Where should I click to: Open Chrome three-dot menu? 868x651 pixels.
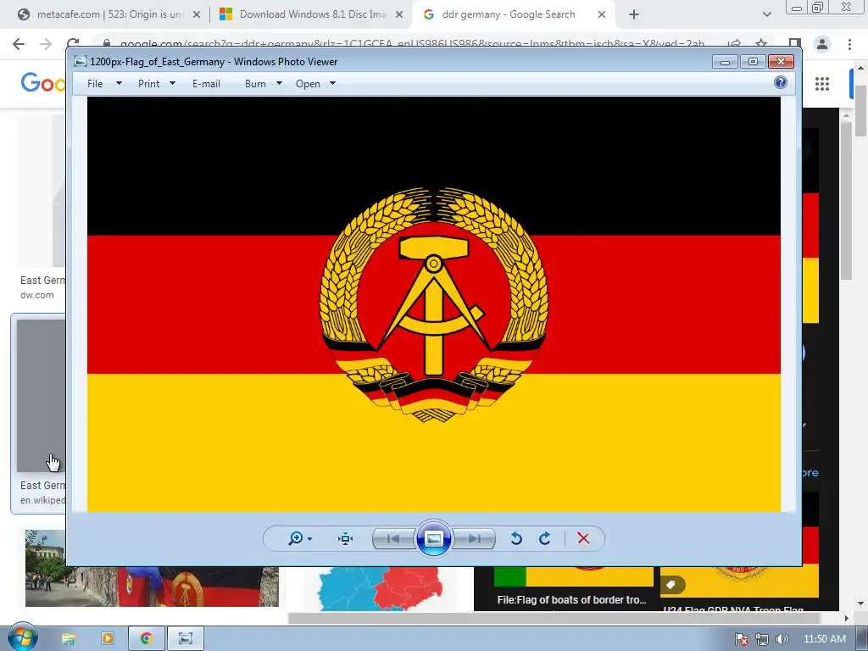[x=849, y=44]
